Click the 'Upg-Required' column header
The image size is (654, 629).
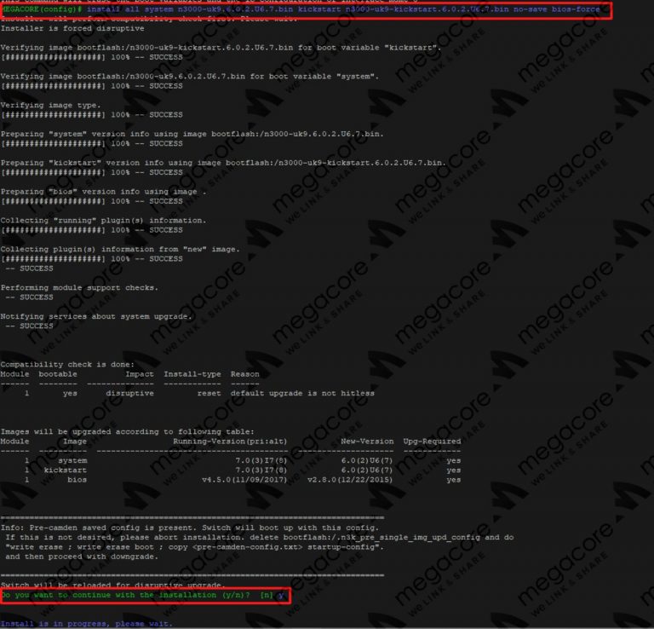[x=432, y=441]
